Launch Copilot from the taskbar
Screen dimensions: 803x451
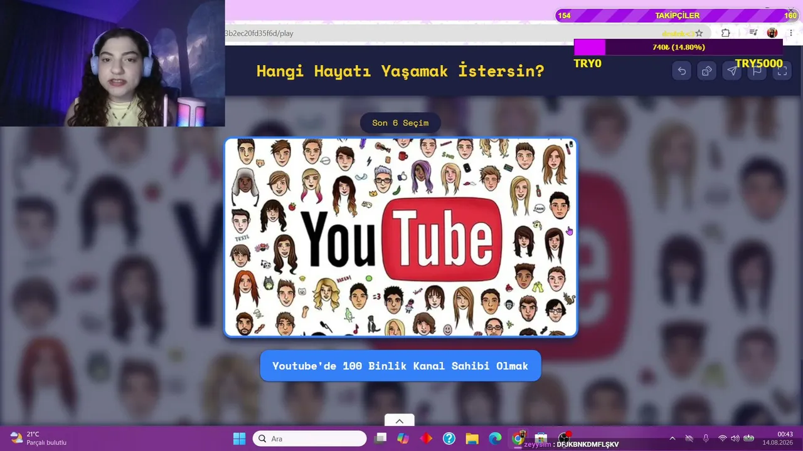point(403,438)
